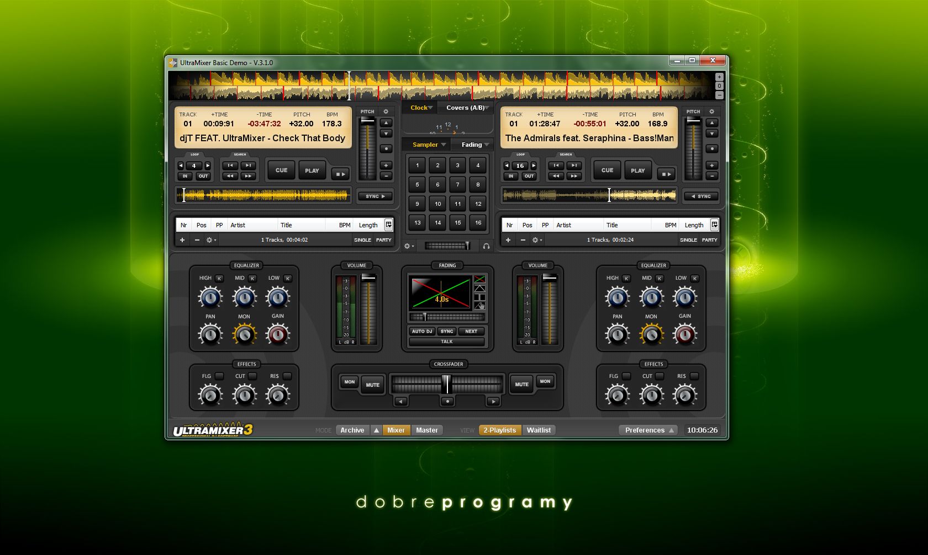The image size is (928, 555).
Task: Click the right deck pitch slider
Action: pyautogui.click(x=693, y=148)
